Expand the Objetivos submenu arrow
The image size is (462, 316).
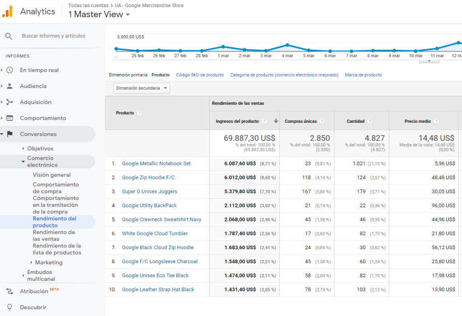(x=23, y=149)
